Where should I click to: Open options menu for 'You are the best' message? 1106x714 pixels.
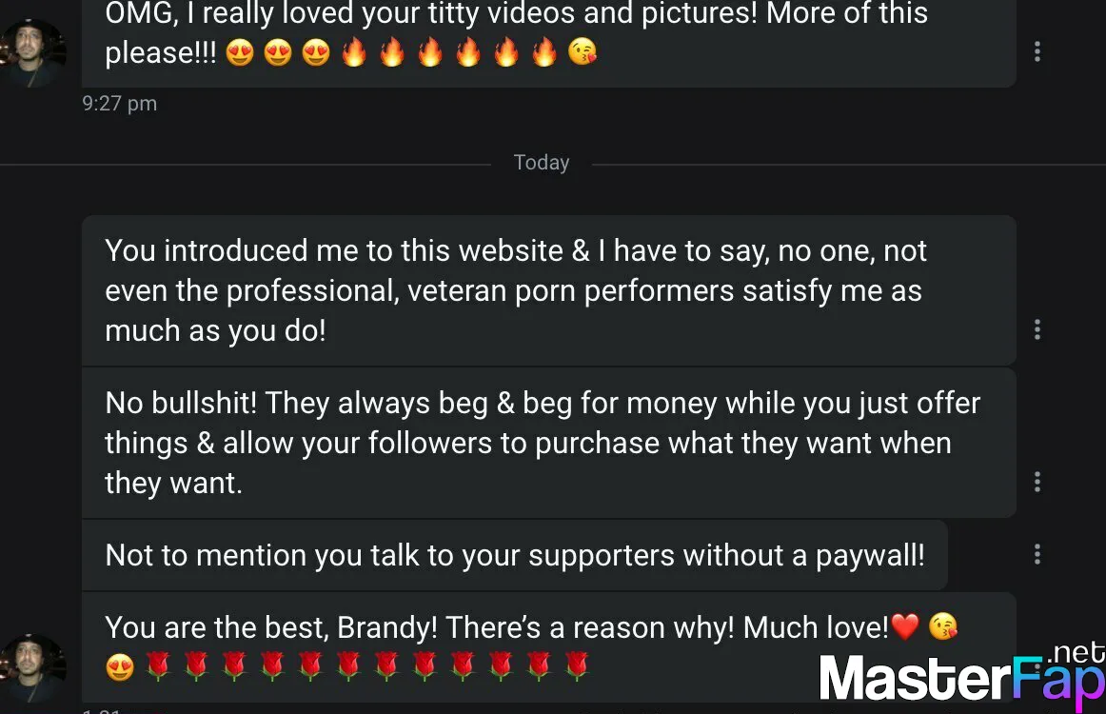(1037, 665)
